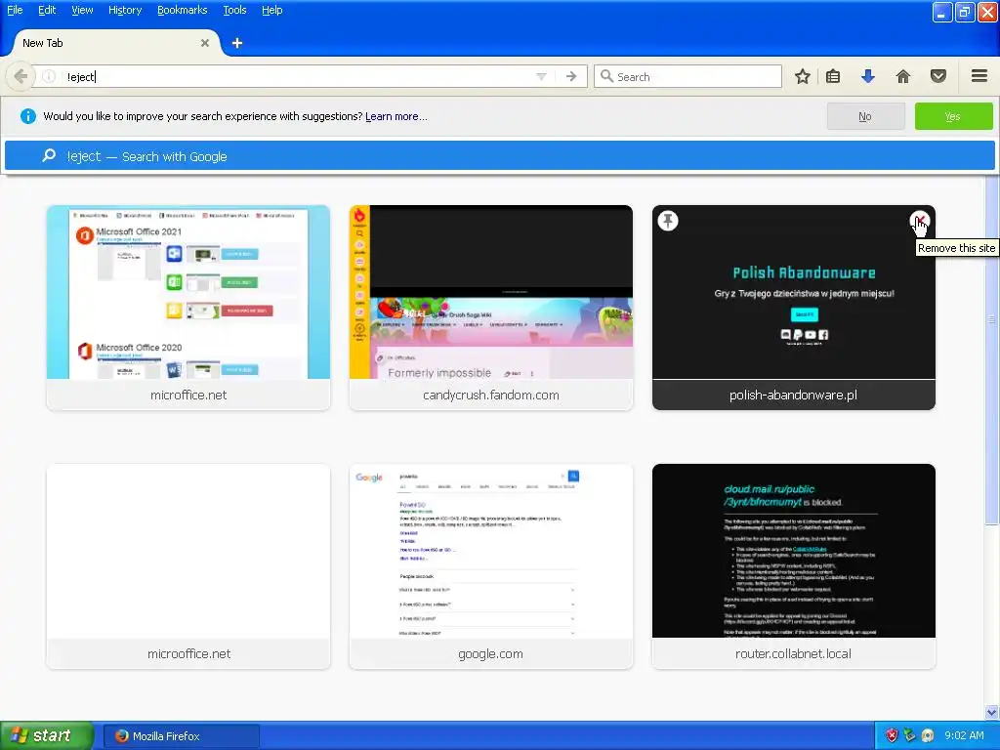This screenshot has height=750, width=1000.
Task: Open the microffice.net tile
Action: 188,308
